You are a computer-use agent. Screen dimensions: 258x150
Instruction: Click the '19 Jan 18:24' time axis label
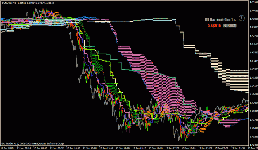188,148
